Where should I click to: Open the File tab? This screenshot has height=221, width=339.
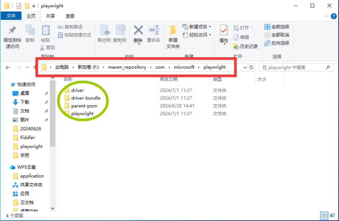11,16
